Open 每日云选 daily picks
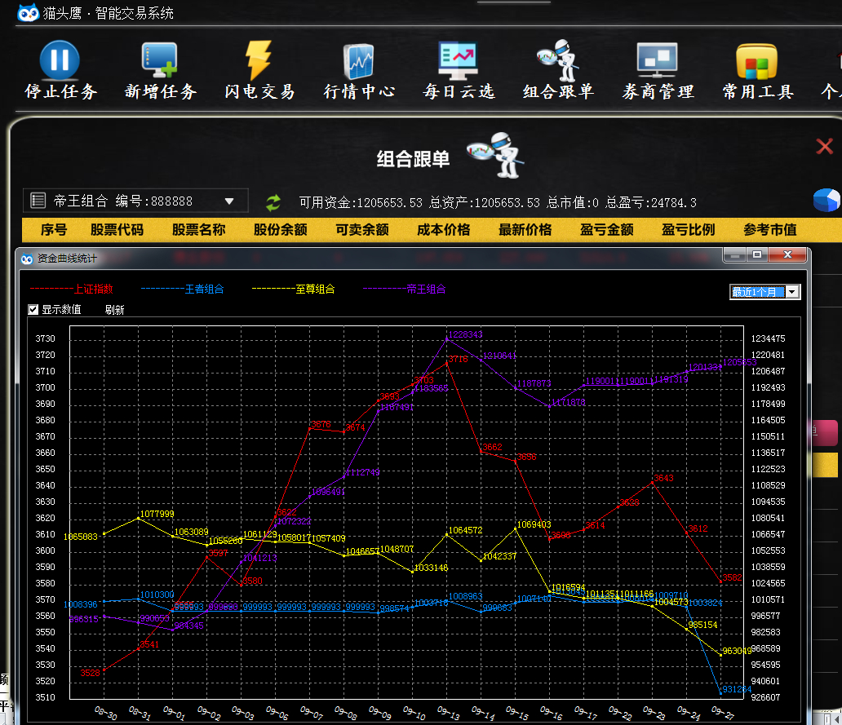Screen dimensions: 842x725 click(x=459, y=60)
